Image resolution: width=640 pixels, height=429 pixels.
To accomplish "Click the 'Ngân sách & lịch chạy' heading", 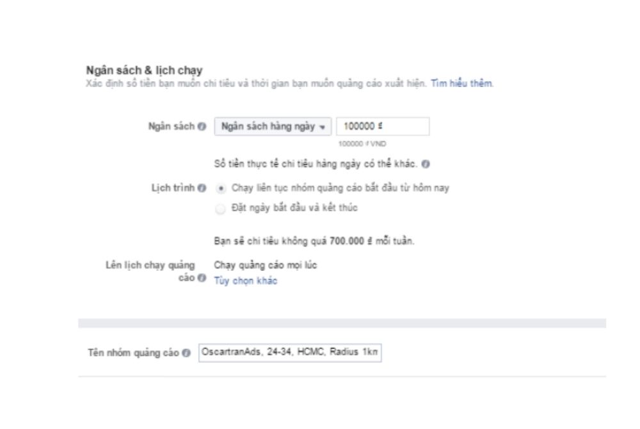I will [x=144, y=70].
